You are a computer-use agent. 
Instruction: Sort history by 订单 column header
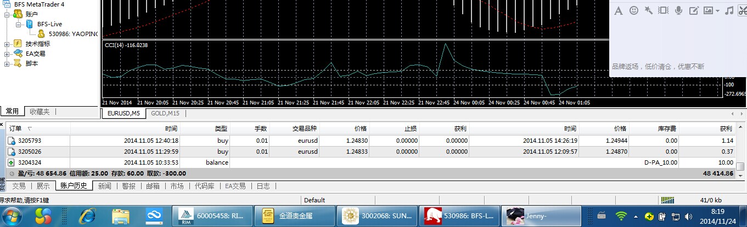[15, 129]
